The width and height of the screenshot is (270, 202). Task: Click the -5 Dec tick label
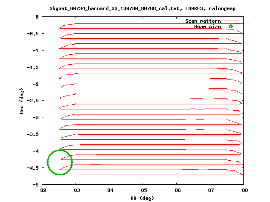pyautogui.click(x=35, y=185)
